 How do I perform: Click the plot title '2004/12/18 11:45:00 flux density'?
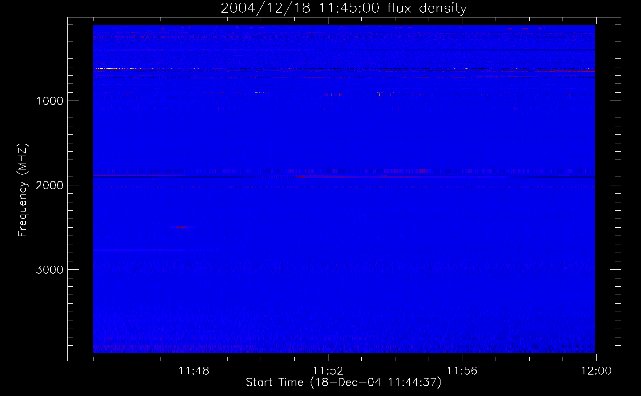click(343, 8)
